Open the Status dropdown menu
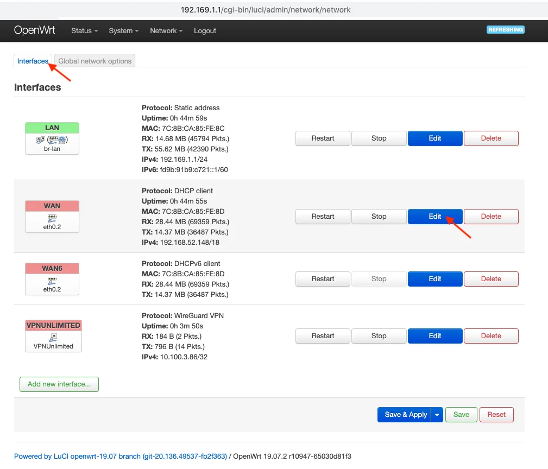This screenshot has width=548, height=469. (x=84, y=31)
